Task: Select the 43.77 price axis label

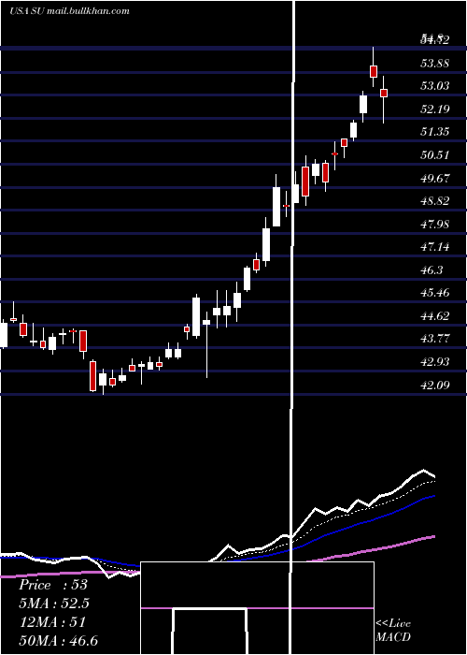Action: (x=435, y=339)
